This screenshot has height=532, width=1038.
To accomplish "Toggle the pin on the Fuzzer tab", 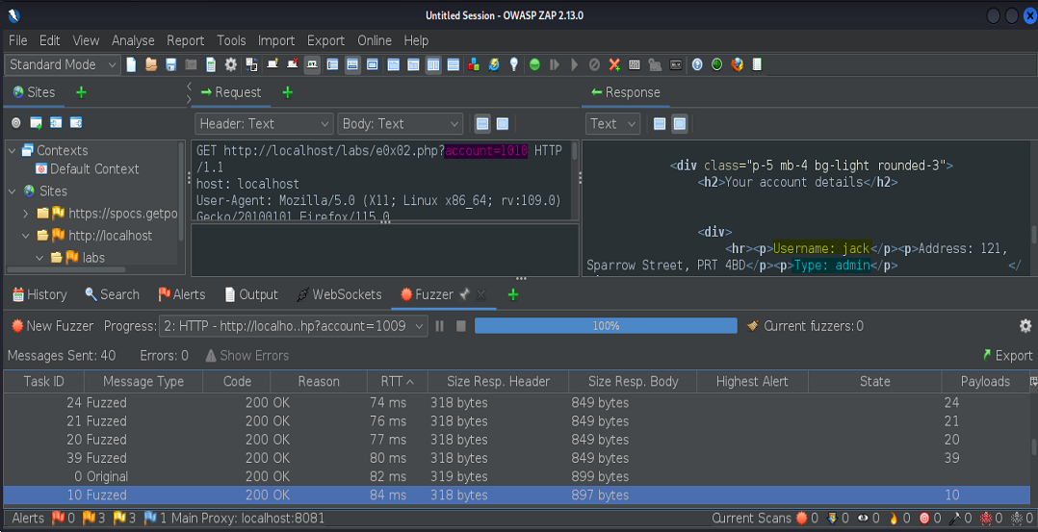I will pyautogui.click(x=465, y=294).
